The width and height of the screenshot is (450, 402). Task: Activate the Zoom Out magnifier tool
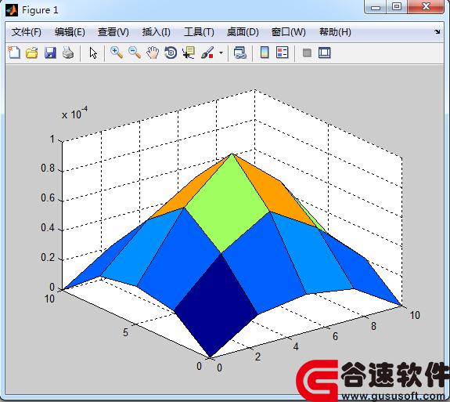(135, 53)
